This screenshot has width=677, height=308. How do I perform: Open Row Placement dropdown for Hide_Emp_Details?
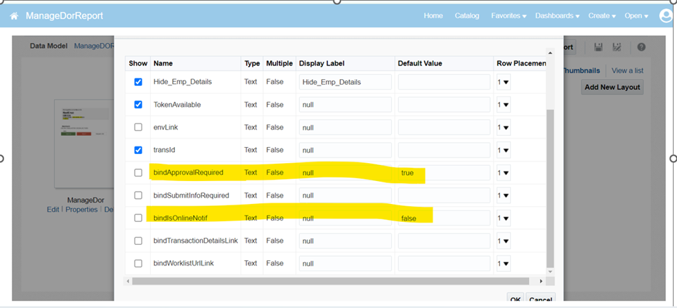[x=503, y=82]
